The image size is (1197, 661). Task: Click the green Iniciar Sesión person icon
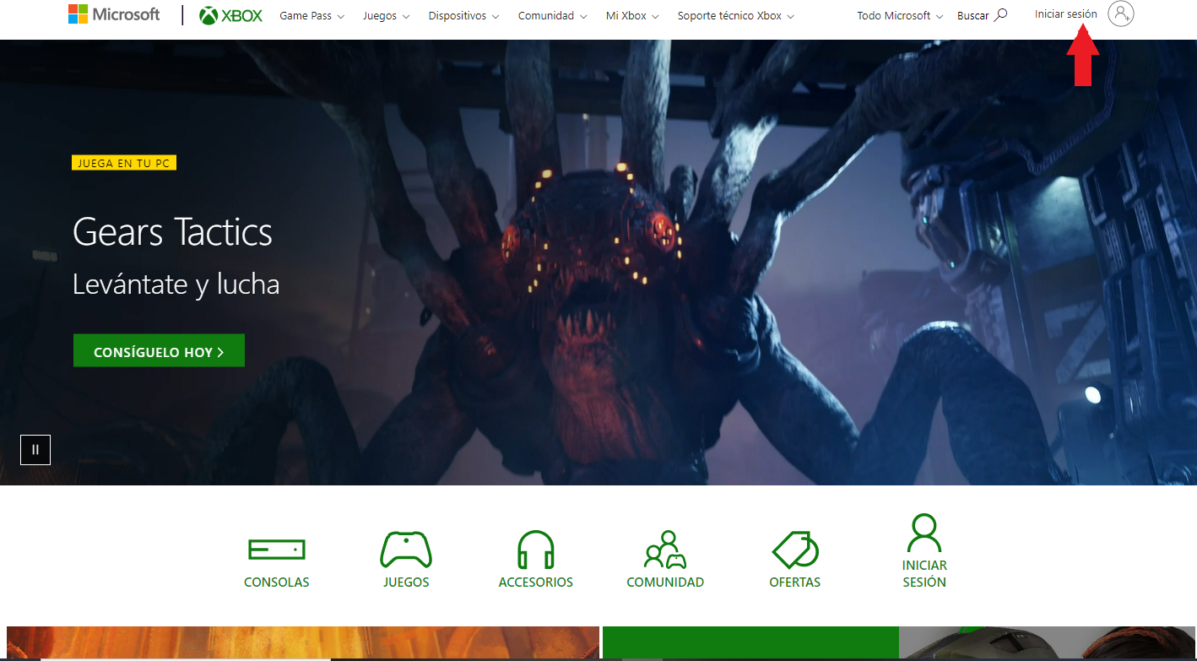click(924, 533)
